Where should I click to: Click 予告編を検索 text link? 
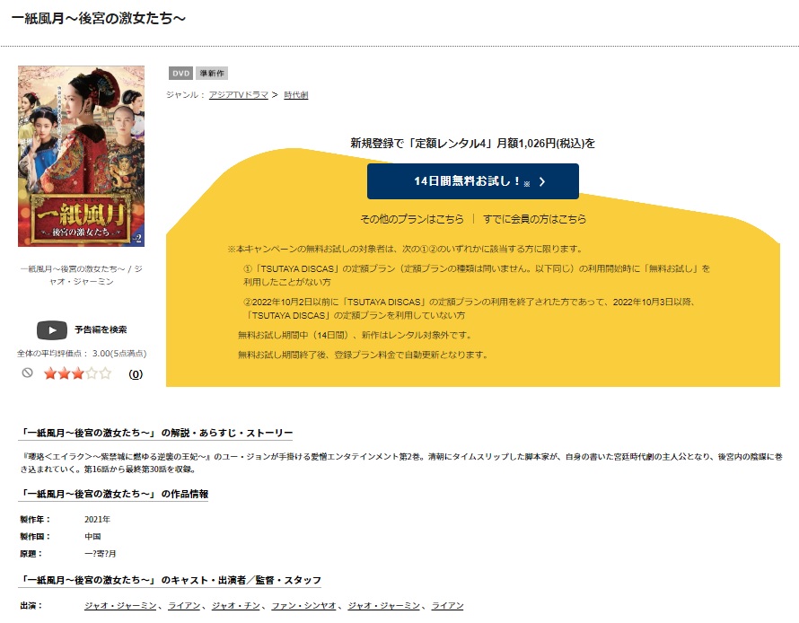101,329
